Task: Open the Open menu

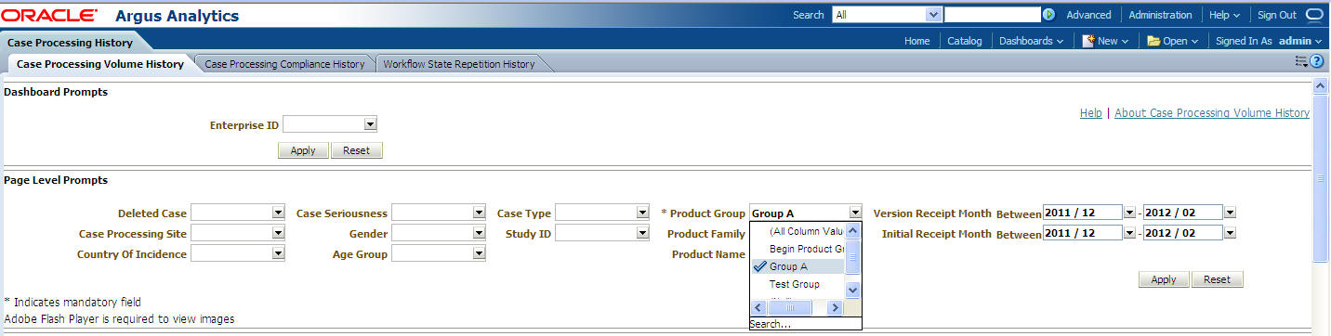Action: 1173,41
